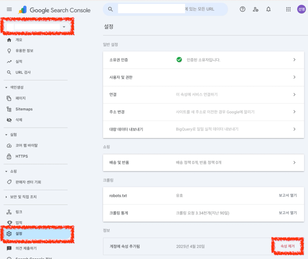Viewport: 308px width, 259px height.
Task: Click the date 2025년 4월 20일
Action: click(x=190, y=246)
